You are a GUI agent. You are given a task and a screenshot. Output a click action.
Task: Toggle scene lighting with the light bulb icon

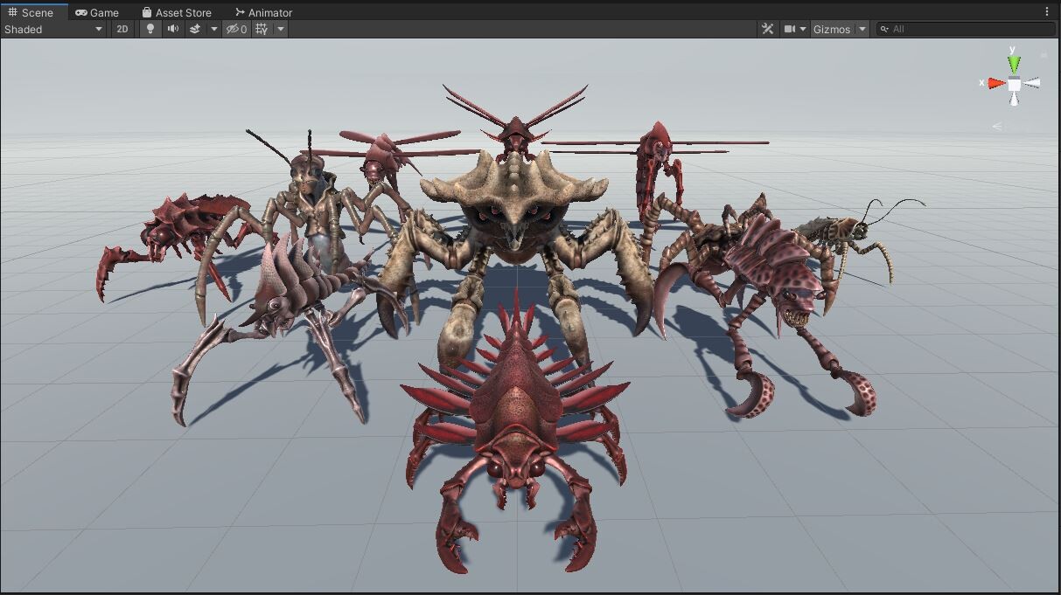click(150, 29)
